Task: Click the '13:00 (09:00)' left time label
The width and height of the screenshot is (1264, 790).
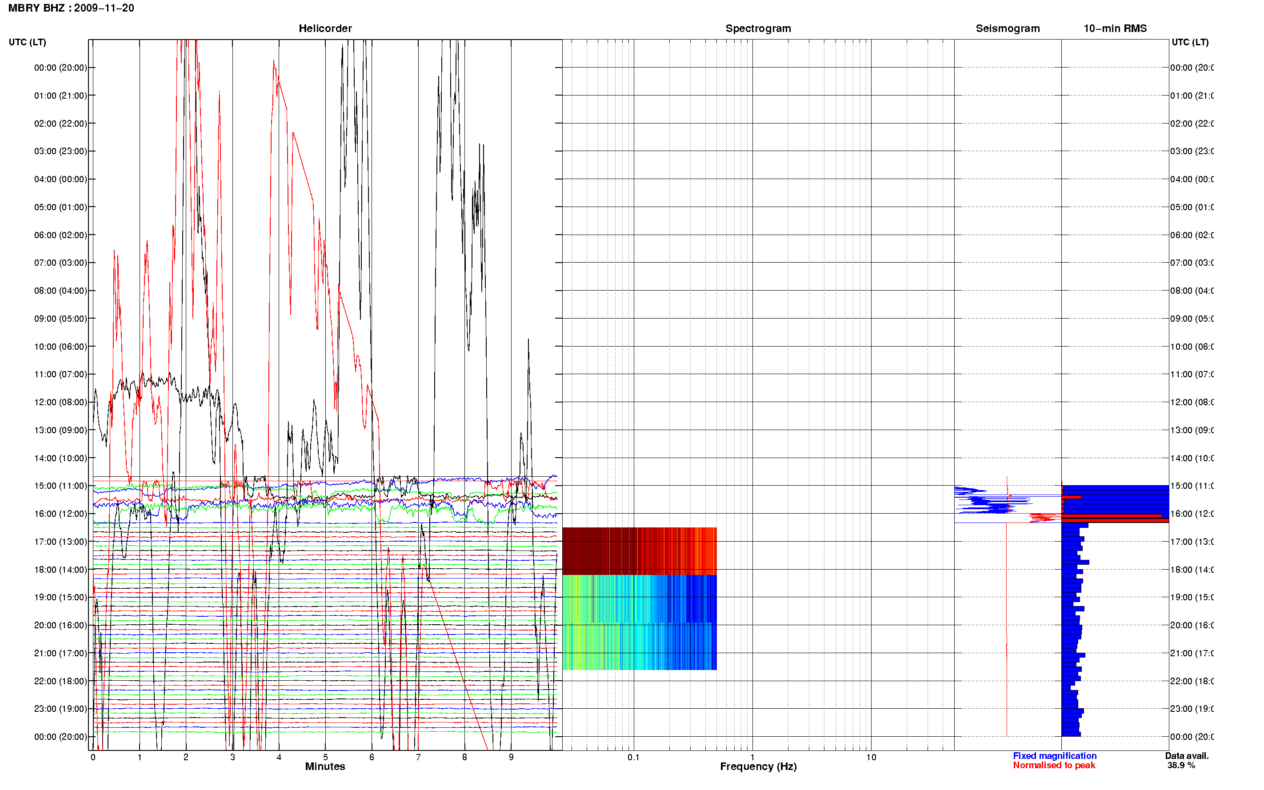Action: click(60, 430)
